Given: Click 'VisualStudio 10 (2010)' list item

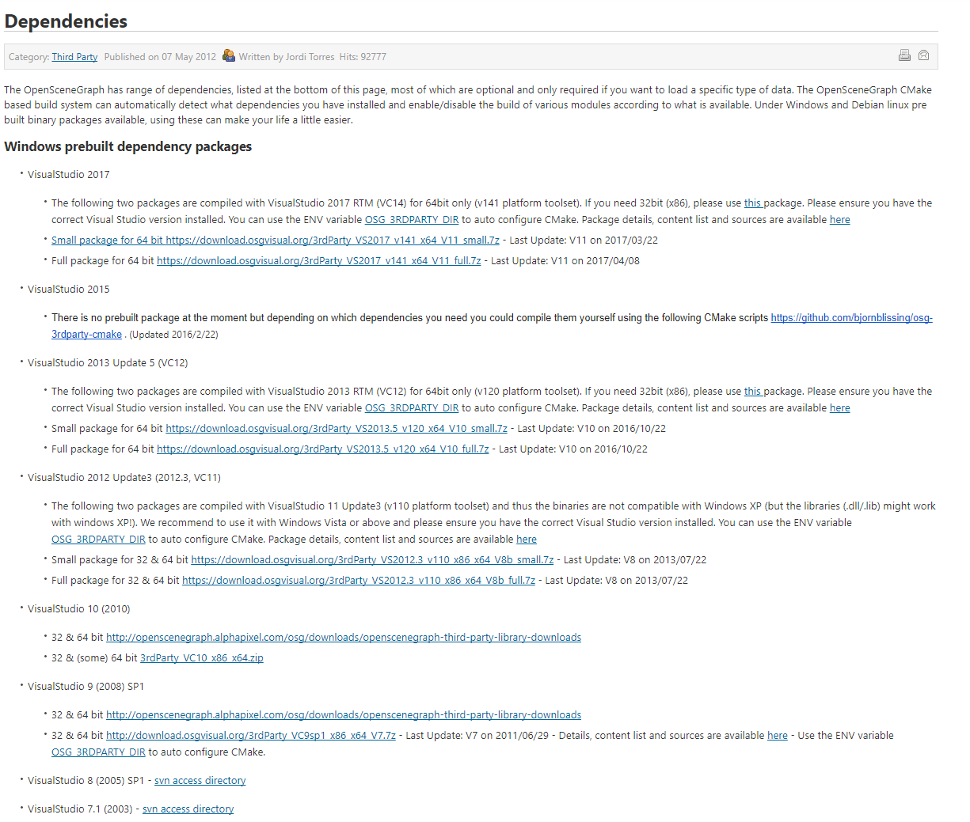Looking at the screenshot, I should [79, 609].
